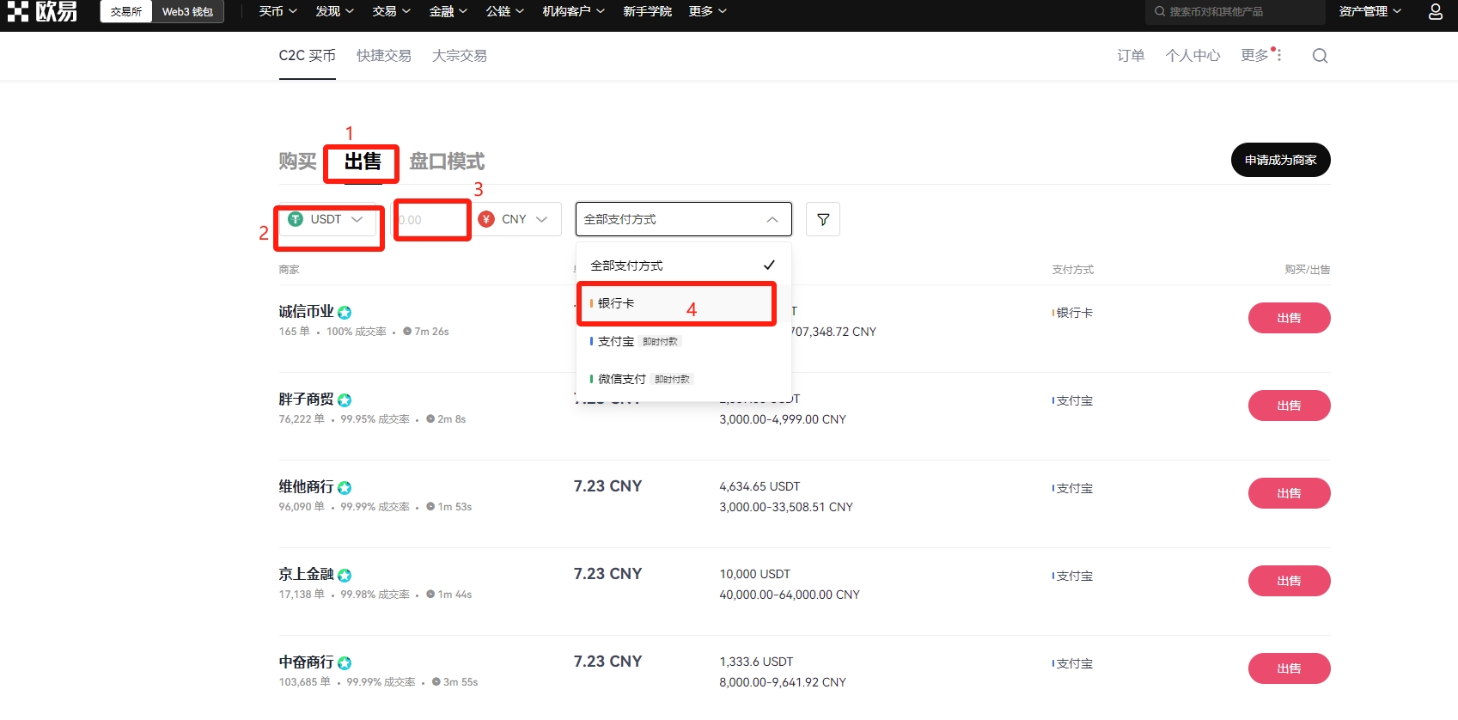Image resolution: width=1458 pixels, height=720 pixels.
Task: Expand the 金融 top menu
Action: tap(448, 11)
